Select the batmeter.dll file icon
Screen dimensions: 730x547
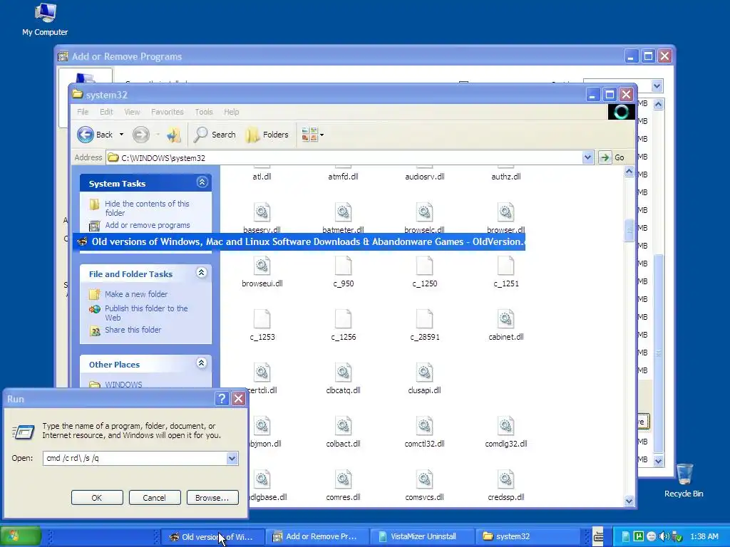pyautogui.click(x=343, y=212)
